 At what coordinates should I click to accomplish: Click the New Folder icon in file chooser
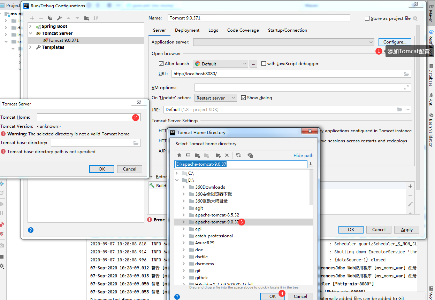pyautogui.click(x=218, y=155)
